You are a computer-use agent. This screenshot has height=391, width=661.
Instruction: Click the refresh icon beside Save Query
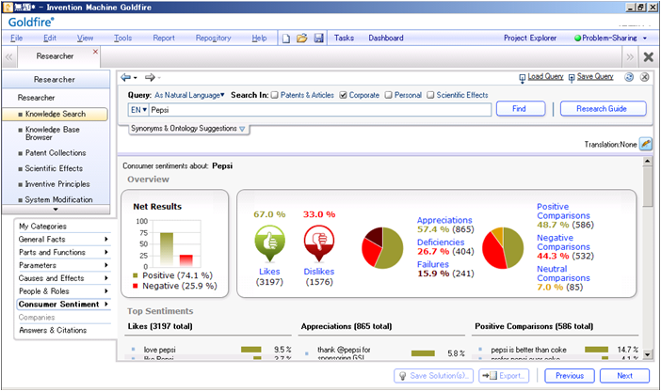click(x=629, y=77)
